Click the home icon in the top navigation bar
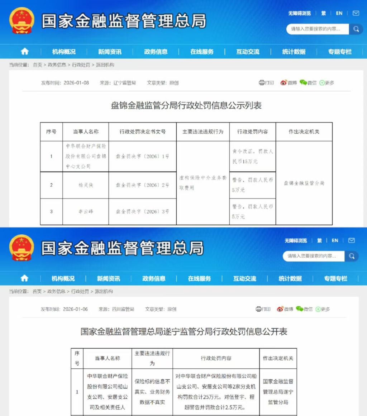Viewport: 367px width, 416px height. point(25,51)
